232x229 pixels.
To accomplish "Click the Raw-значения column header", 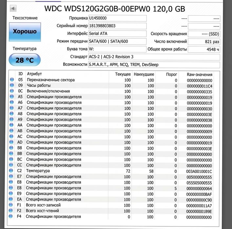I will tap(200, 75).
